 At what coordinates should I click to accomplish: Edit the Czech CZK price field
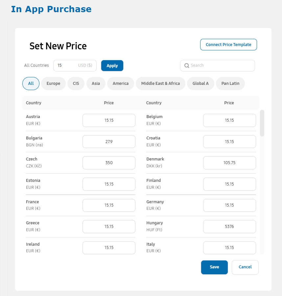click(109, 163)
